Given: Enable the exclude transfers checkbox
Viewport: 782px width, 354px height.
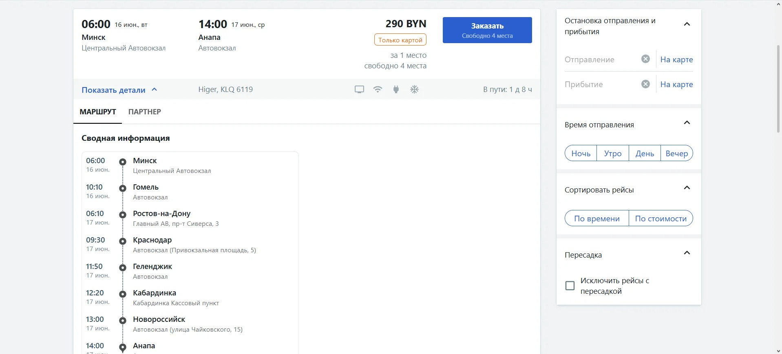Looking at the screenshot, I should point(570,286).
